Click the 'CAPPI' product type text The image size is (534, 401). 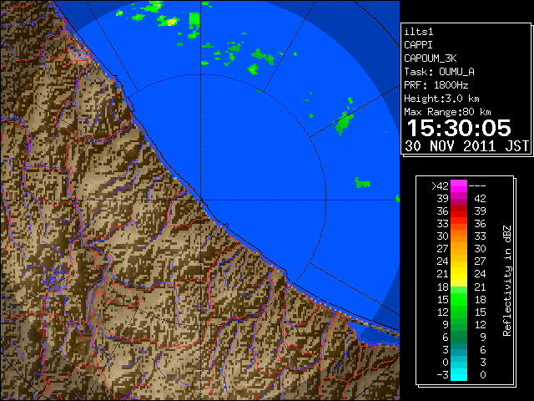[418, 45]
